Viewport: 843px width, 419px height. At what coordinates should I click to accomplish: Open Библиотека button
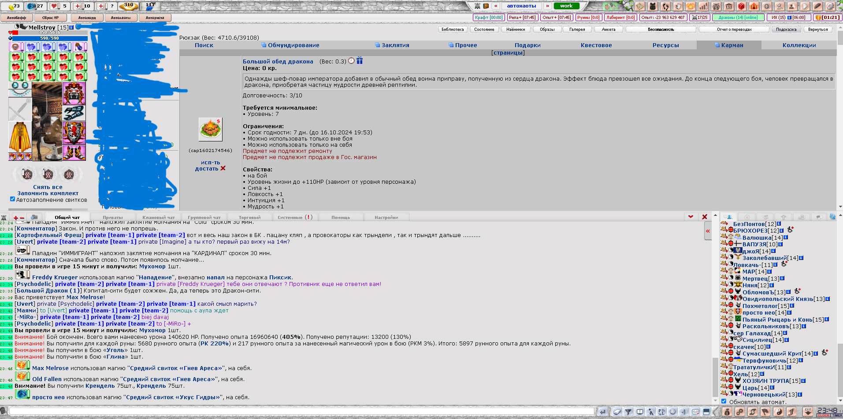[453, 30]
